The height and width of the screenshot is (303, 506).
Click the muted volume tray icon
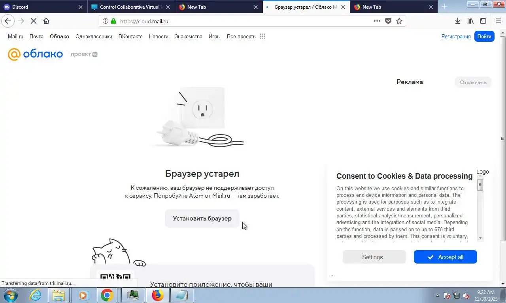click(x=466, y=296)
